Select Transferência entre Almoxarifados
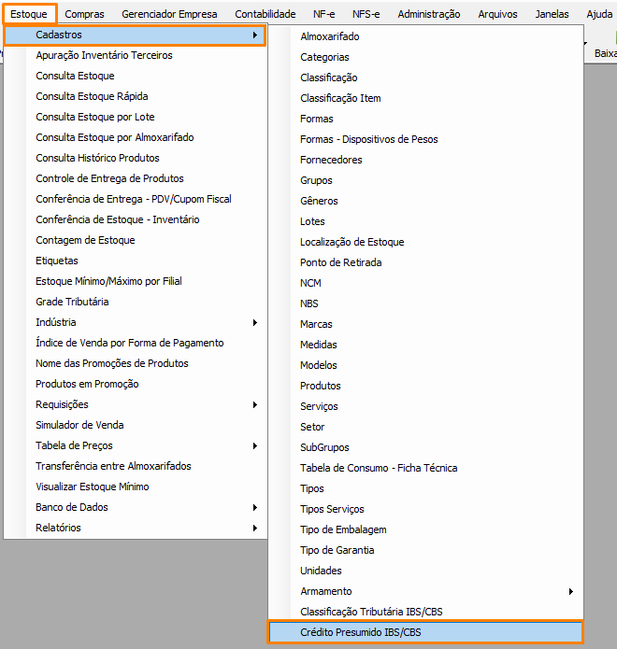 [135, 466]
